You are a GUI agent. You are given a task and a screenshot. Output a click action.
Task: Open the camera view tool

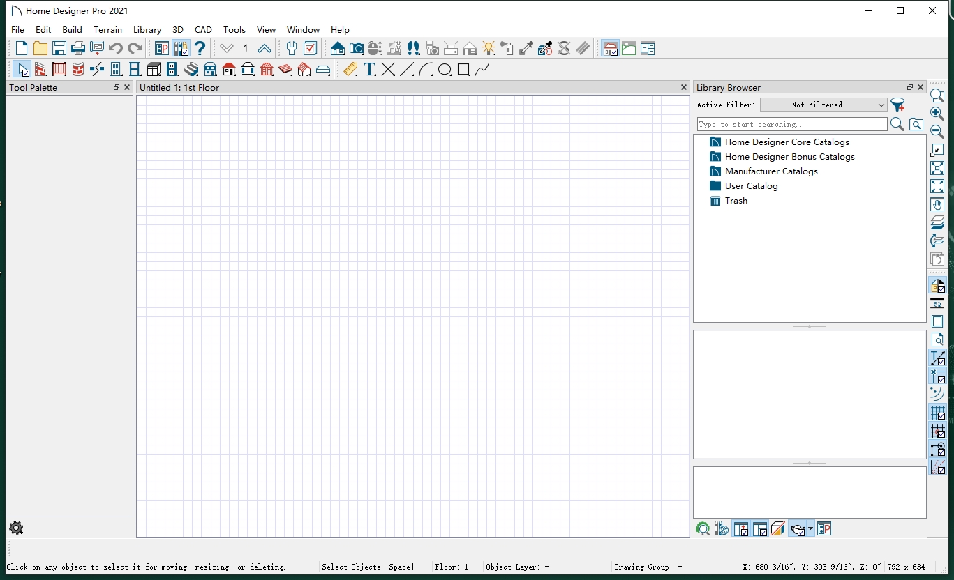click(x=357, y=49)
